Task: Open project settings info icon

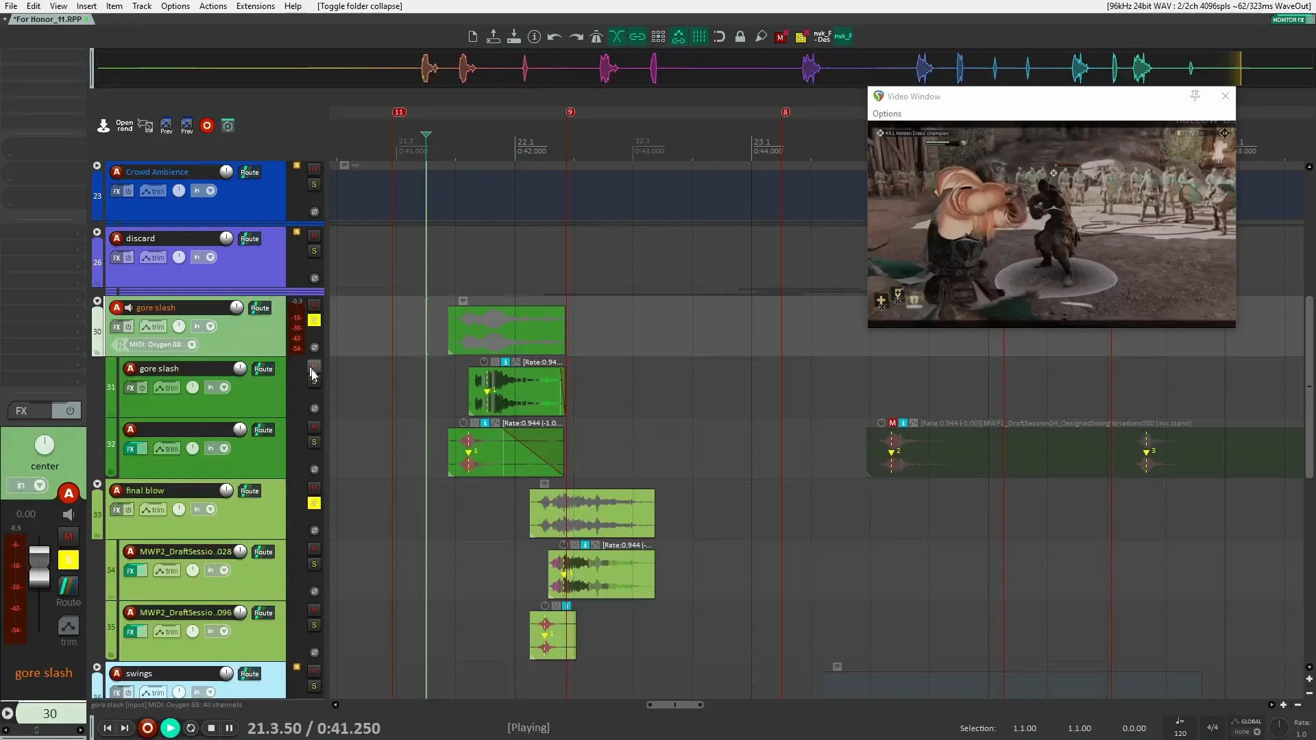Action: point(534,37)
